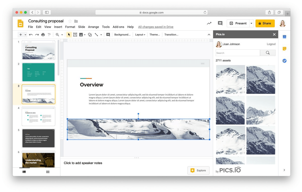The width and height of the screenshot is (302, 192).
Task: Close the Pics.io side panel
Action: tap(274, 34)
